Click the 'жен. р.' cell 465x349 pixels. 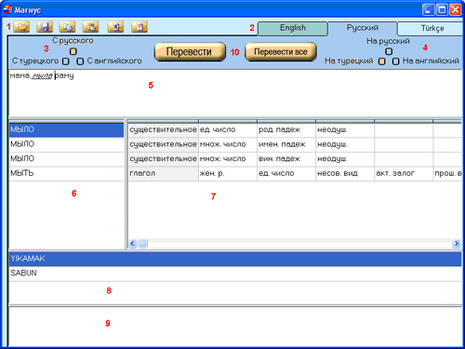click(x=228, y=173)
